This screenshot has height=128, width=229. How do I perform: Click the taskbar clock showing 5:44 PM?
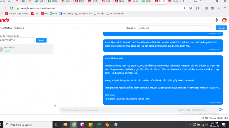pos(215,125)
